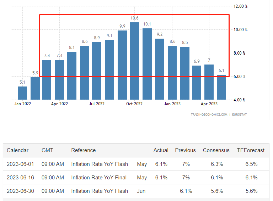Select the Reference column header
Viewport: 273px width, 201px height.
84,150
